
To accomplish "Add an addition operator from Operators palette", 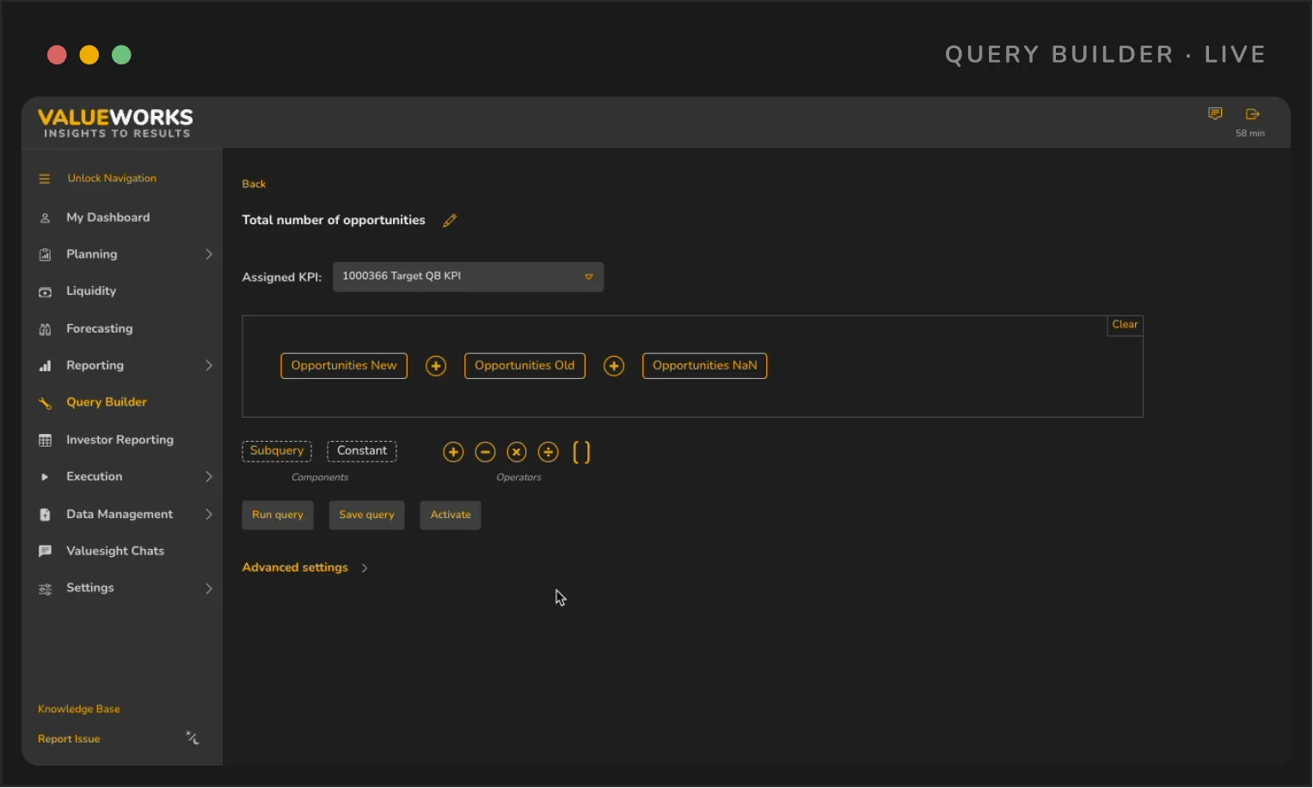I will 453,452.
